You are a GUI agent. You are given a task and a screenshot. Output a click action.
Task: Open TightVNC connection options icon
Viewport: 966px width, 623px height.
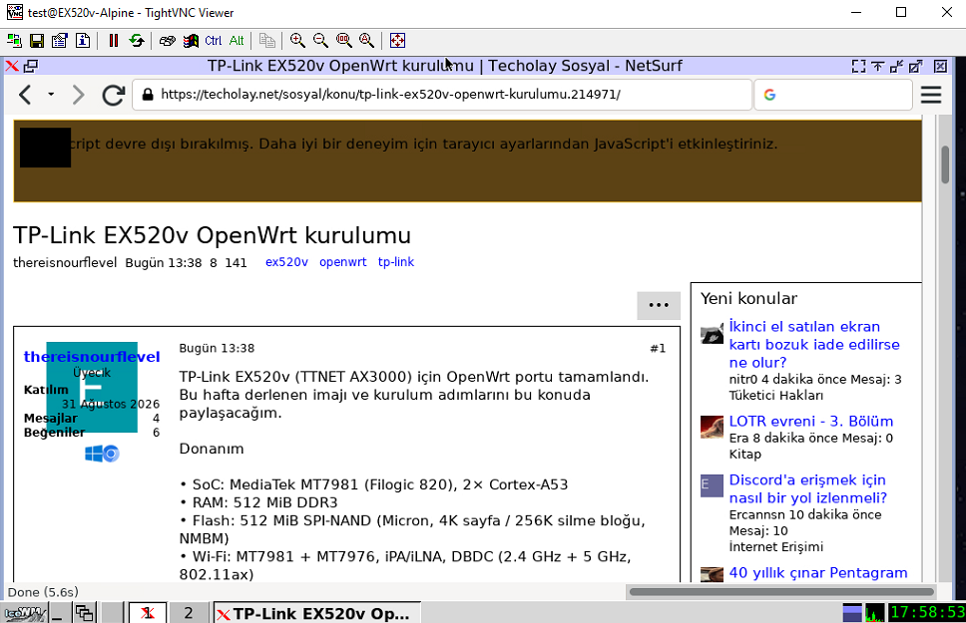pyautogui.click(x=60, y=41)
